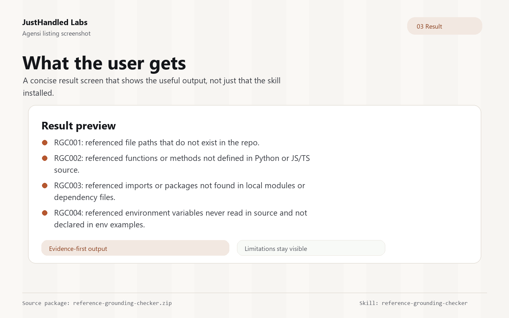Select RGC001 missing file paths item
The width and height of the screenshot is (509, 318).
point(157,143)
